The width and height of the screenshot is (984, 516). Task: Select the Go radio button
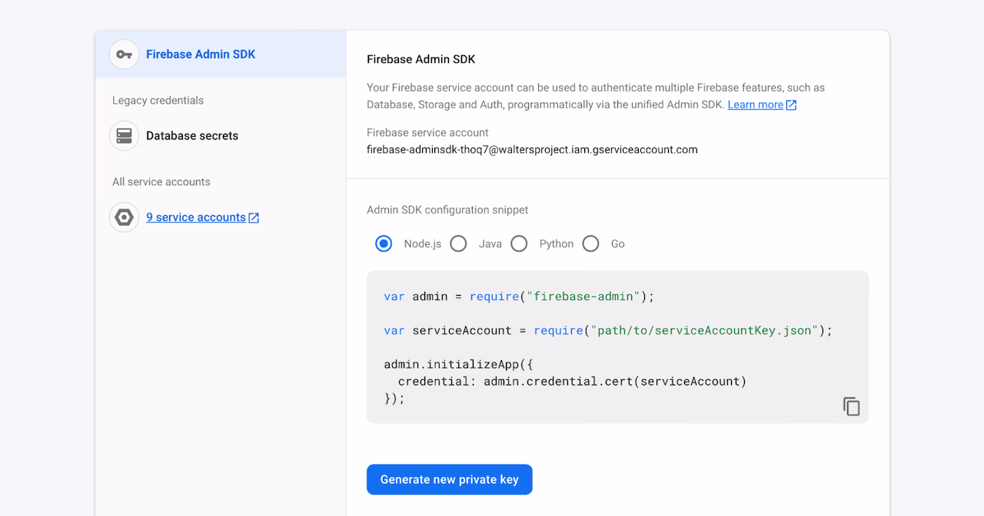pyautogui.click(x=590, y=243)
